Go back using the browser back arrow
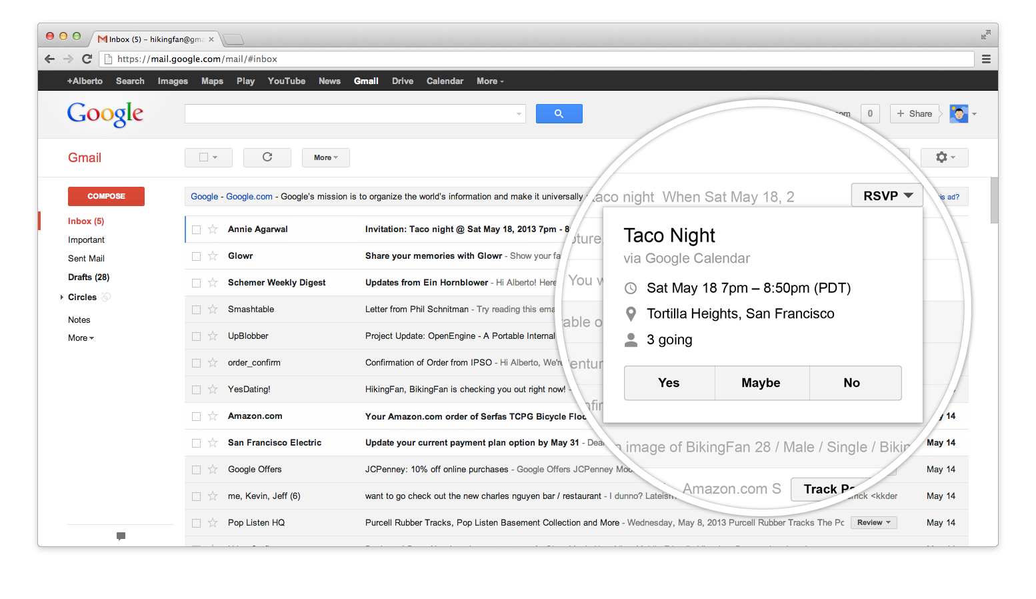 [x=49, y=59]
